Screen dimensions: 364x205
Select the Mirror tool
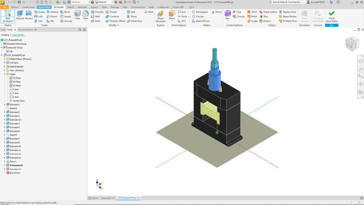pos(216,12)
